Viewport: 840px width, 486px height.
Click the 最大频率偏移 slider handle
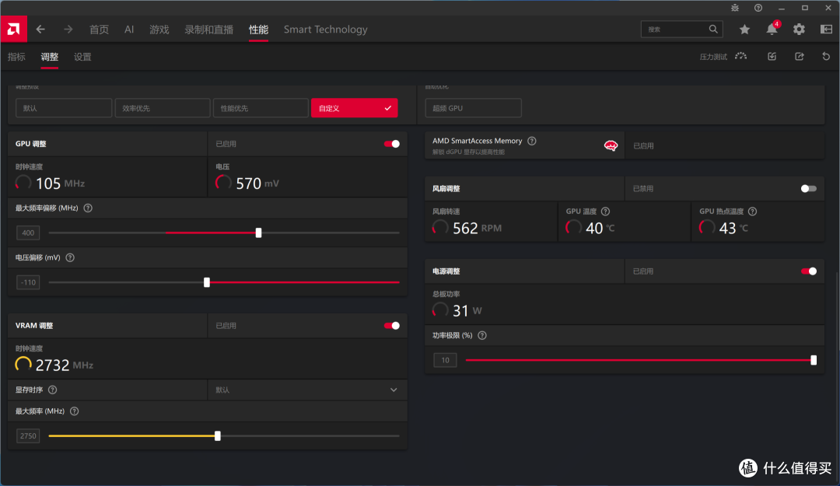pyautogui.click(x=259, y=233)
